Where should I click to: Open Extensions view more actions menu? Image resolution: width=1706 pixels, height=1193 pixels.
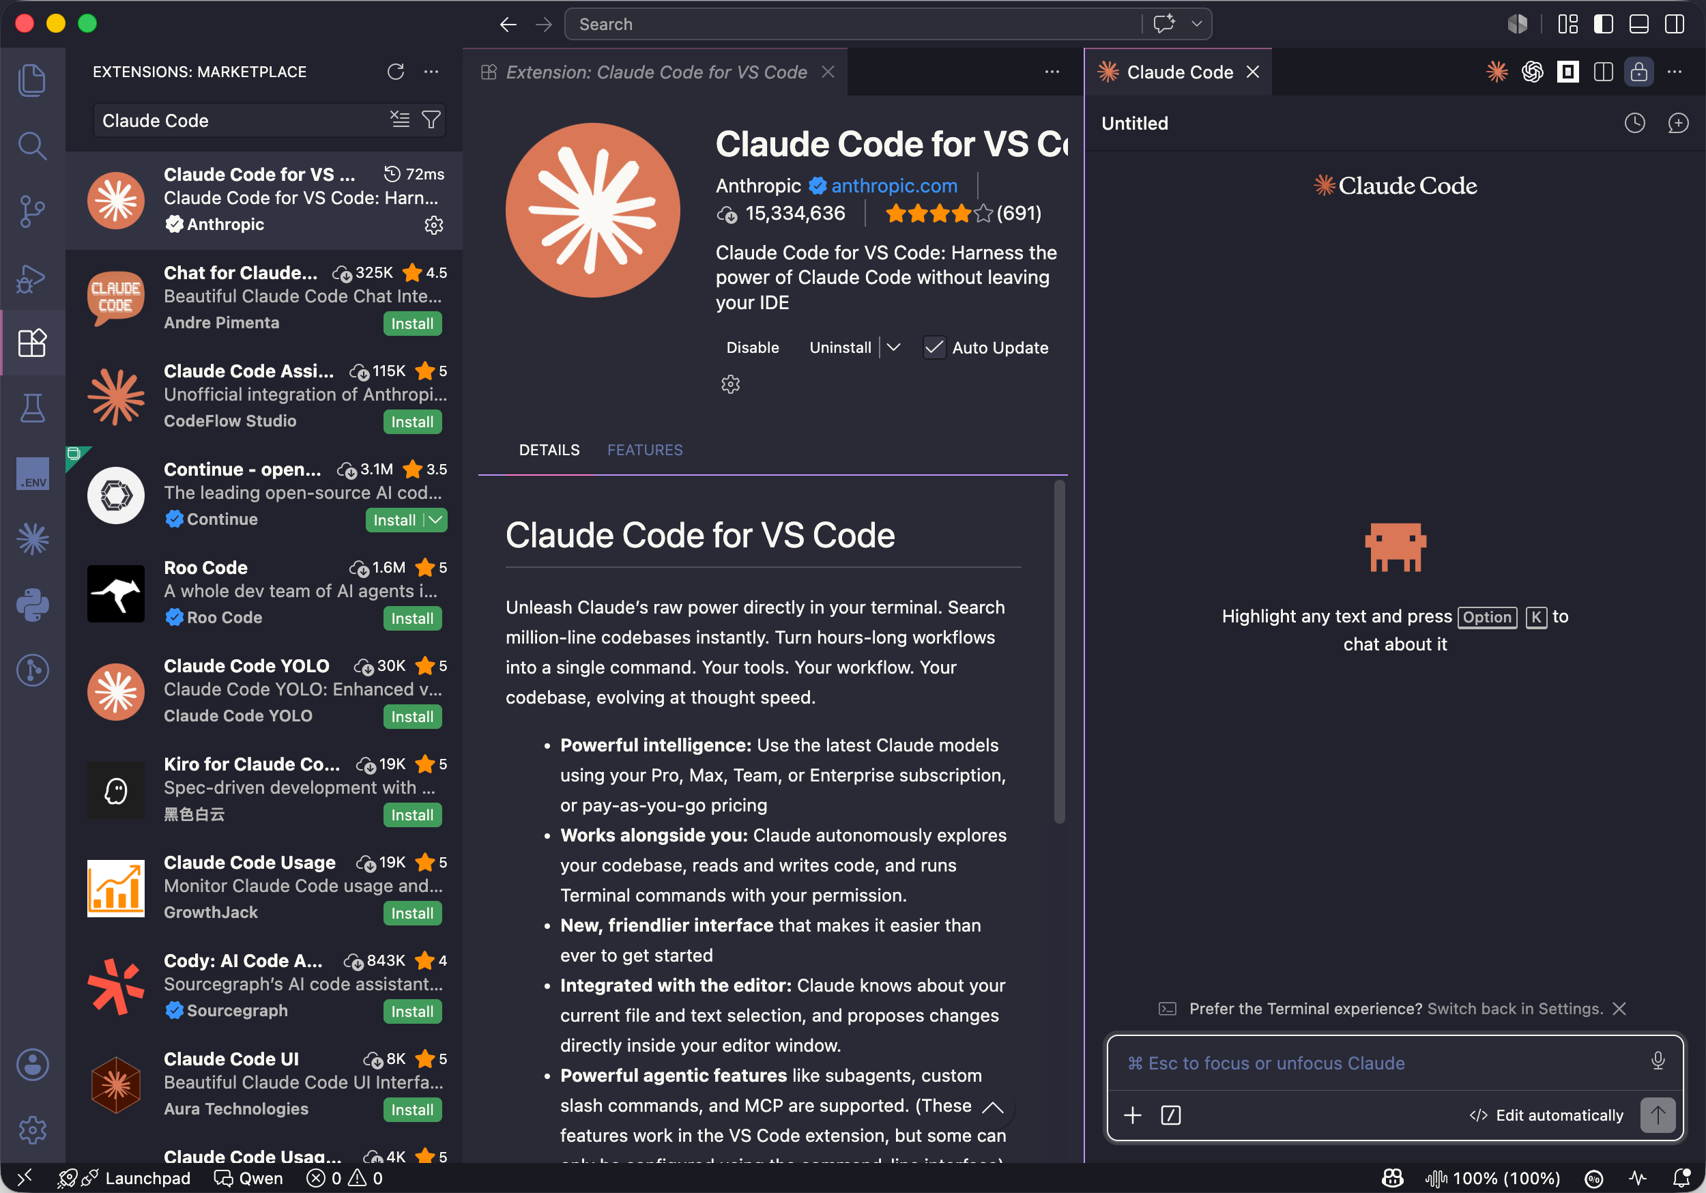431,72
